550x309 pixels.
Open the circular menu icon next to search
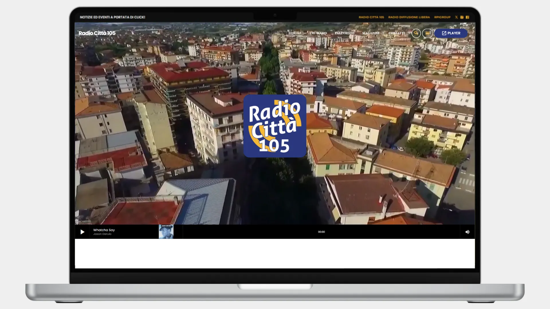pos(427,33)
